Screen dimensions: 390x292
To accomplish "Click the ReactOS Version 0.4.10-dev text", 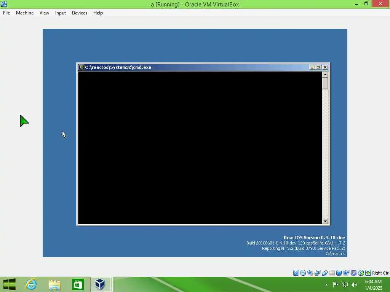I will coord(314,238).
